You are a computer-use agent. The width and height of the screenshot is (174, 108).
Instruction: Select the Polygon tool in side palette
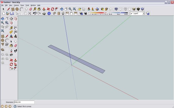(3, 44)
